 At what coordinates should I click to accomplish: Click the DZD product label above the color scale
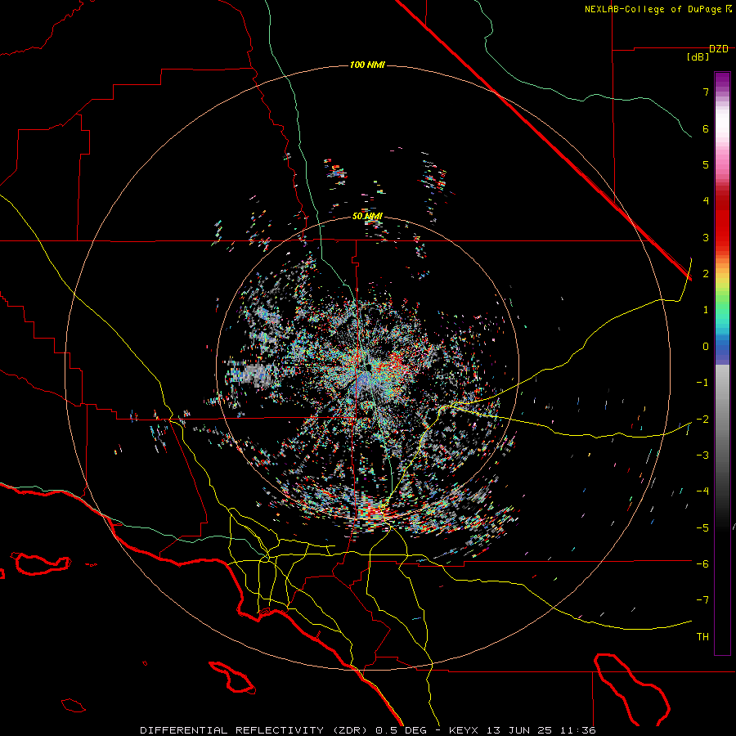click(x=719, y=49)
